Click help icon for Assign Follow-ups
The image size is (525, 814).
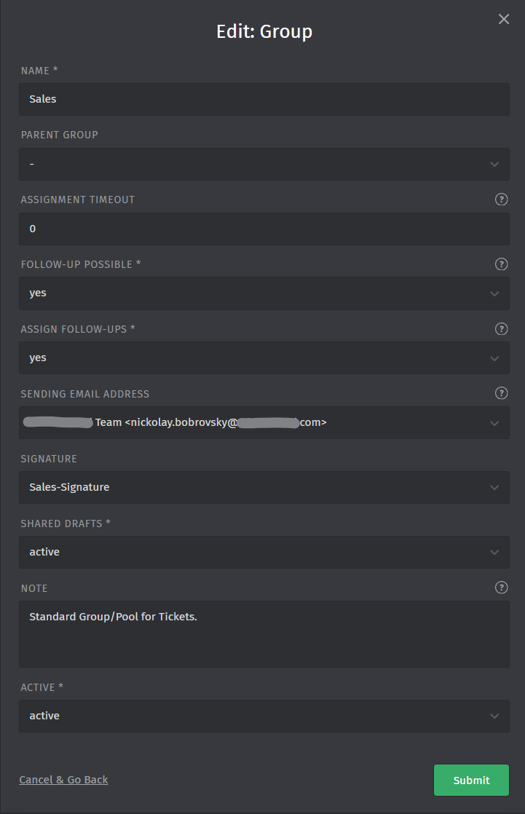pyautogui.click(x=501, y=329)
